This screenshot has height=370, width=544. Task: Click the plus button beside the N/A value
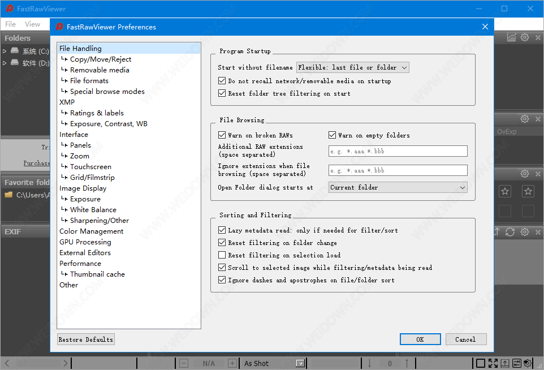232,363
